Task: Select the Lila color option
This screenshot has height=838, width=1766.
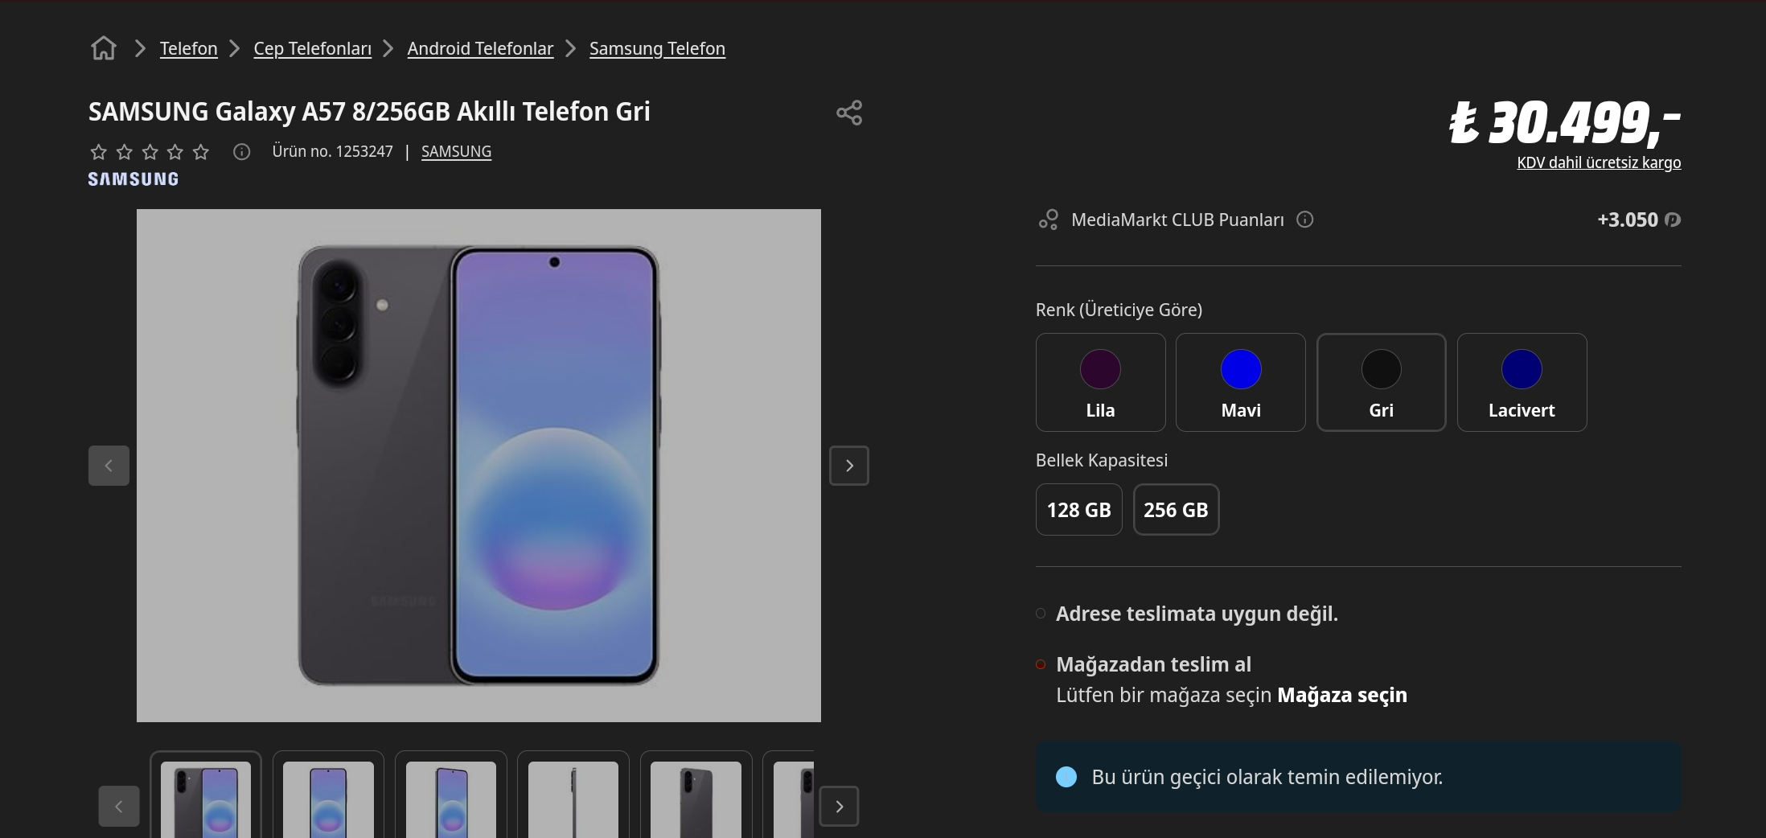Action: (1101, 383)
